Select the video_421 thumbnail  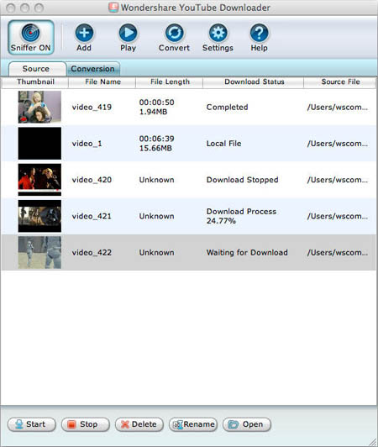(39, 216)
